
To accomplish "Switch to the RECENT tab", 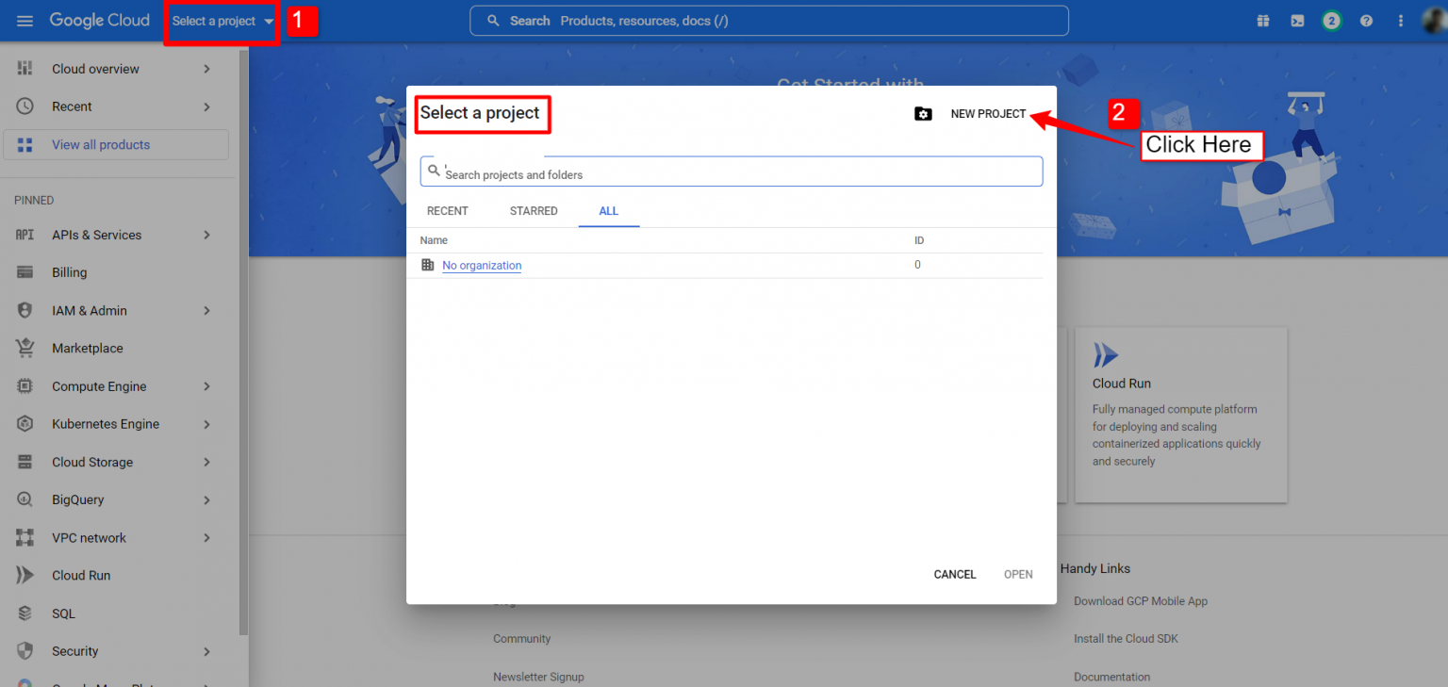I will pos(448,211).
